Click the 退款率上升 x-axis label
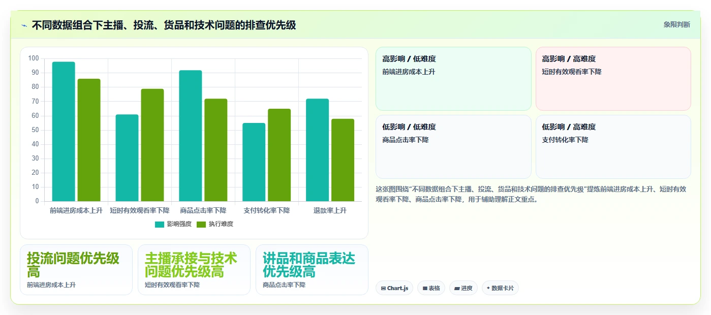Screen dimensions: 711x315 click(330, 210)
